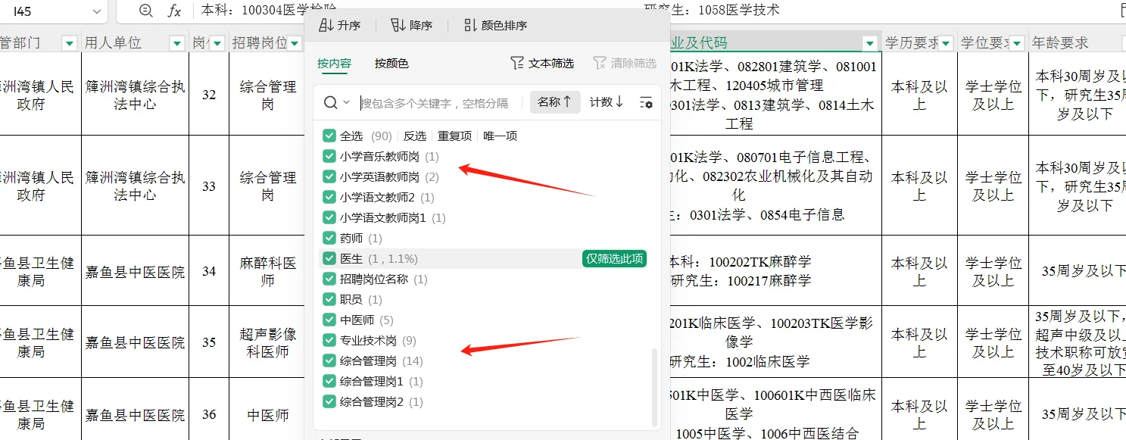Uncheck 小学音乐教师岗 checkbox
This screenshot has width=1126, height=440.
coord(329,156)
